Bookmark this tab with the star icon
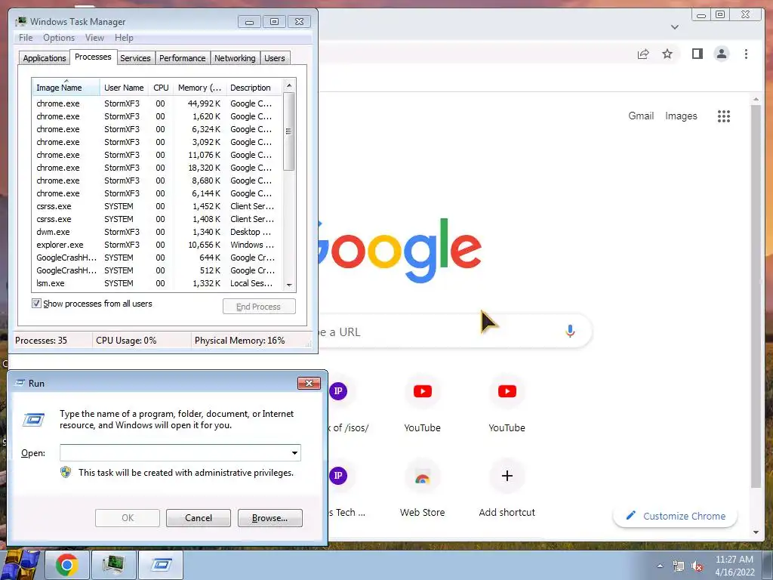The image size is (773, 580). 667,54
